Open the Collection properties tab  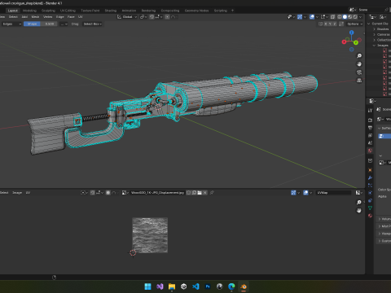pos(370,160)
